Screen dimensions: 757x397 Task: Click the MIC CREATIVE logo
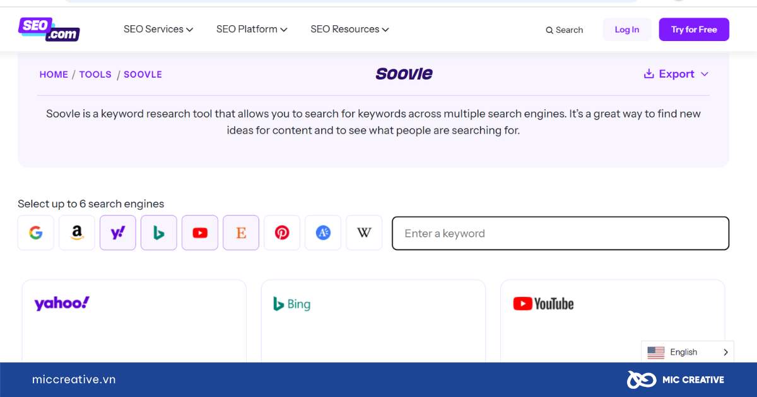pyautogui.click(x=675, y=379)
